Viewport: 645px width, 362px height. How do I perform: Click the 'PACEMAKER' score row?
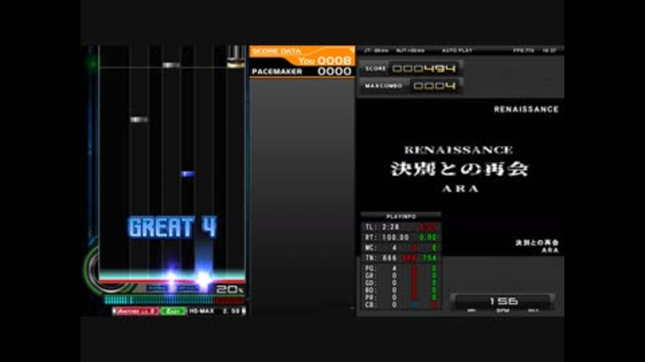302,72
